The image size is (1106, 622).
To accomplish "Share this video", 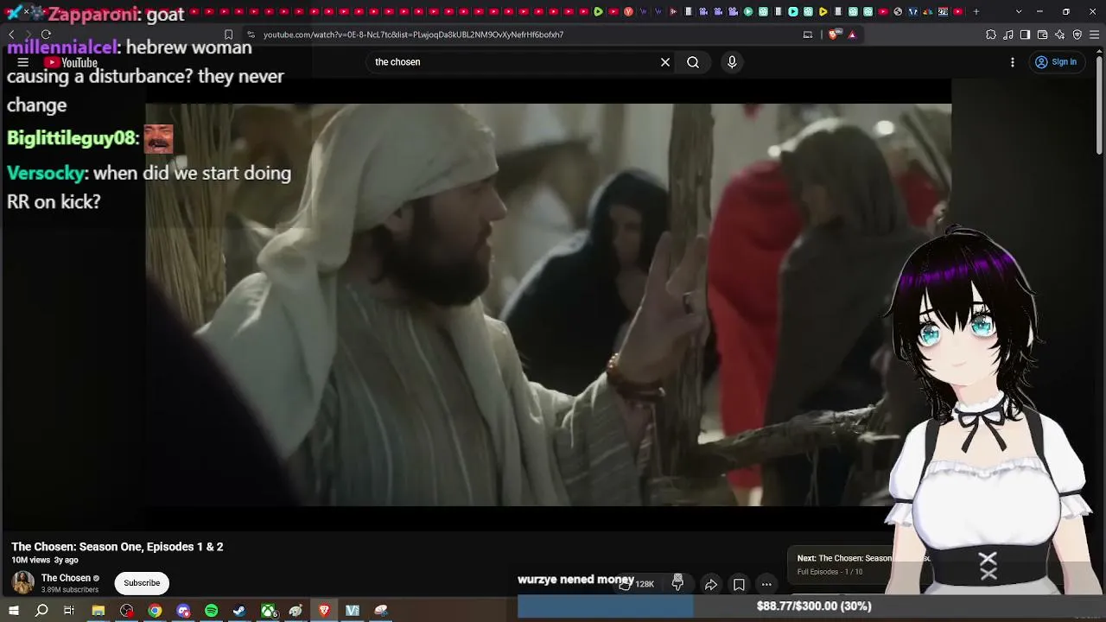I will point(711,585).
